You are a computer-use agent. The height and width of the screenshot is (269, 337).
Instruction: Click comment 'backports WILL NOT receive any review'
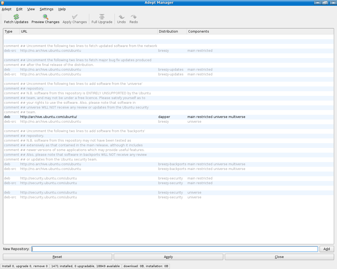pyautogui.click(x=83, y=155)
